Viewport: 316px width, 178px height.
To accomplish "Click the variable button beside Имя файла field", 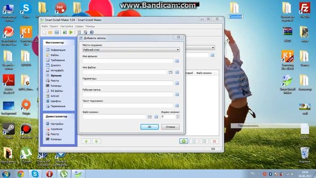I will (x=177, y=72).
